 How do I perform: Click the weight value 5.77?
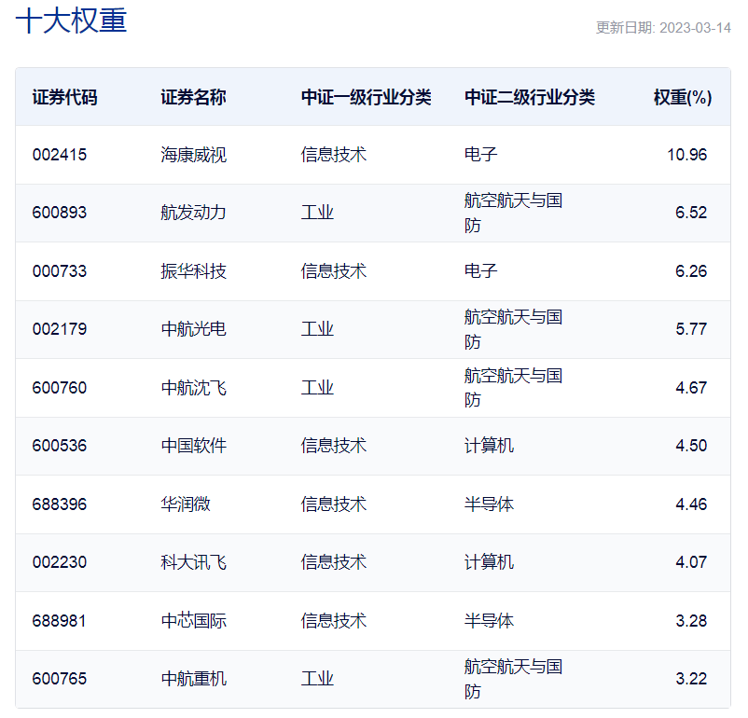tap(691, 329)
